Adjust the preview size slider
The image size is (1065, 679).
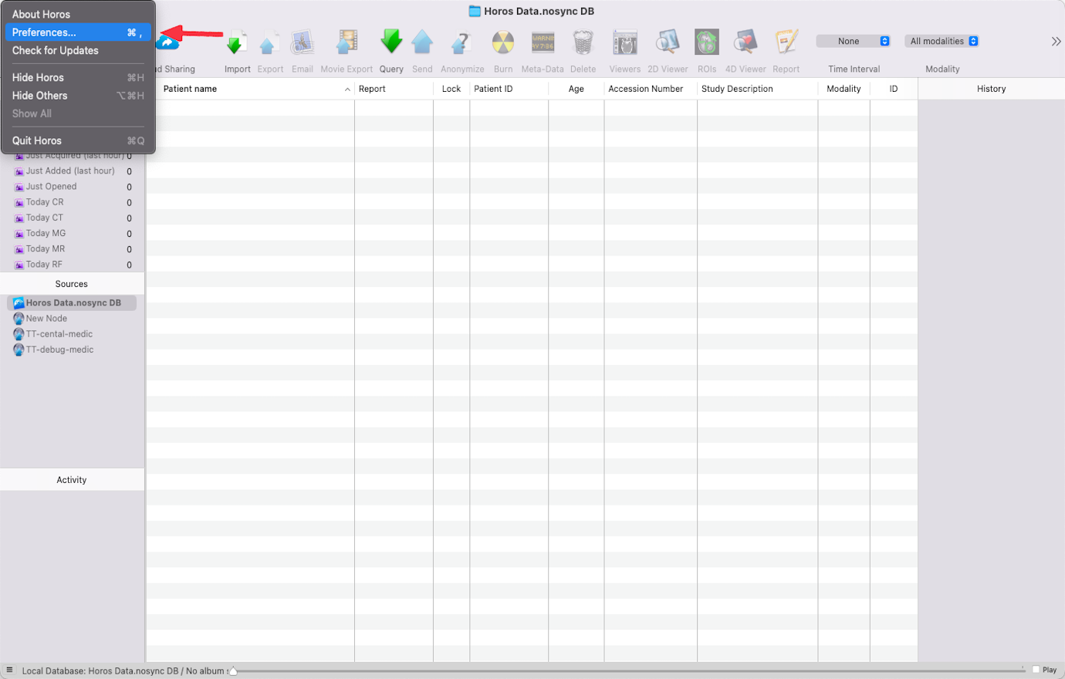pyautogui.click(x=232, y=670)
